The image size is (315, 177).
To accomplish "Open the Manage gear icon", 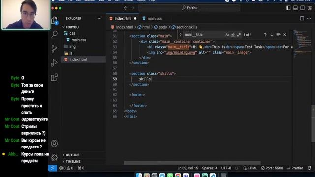I will (x=54, y=157).
